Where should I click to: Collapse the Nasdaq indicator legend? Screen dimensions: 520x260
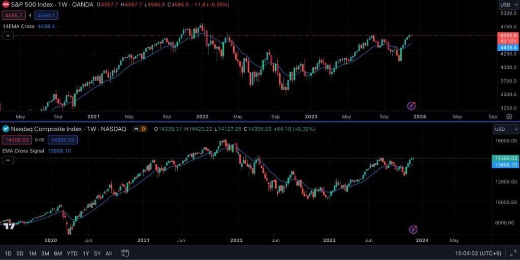8,160
